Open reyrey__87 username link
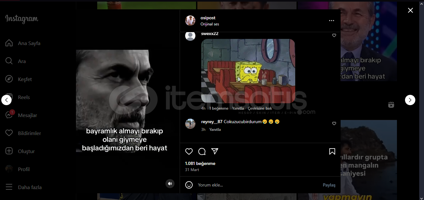The image size is (424, 200). pos(212,122)
